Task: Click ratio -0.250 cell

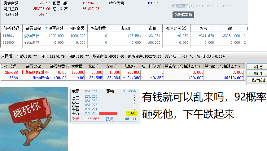Action: pos(183,36)
